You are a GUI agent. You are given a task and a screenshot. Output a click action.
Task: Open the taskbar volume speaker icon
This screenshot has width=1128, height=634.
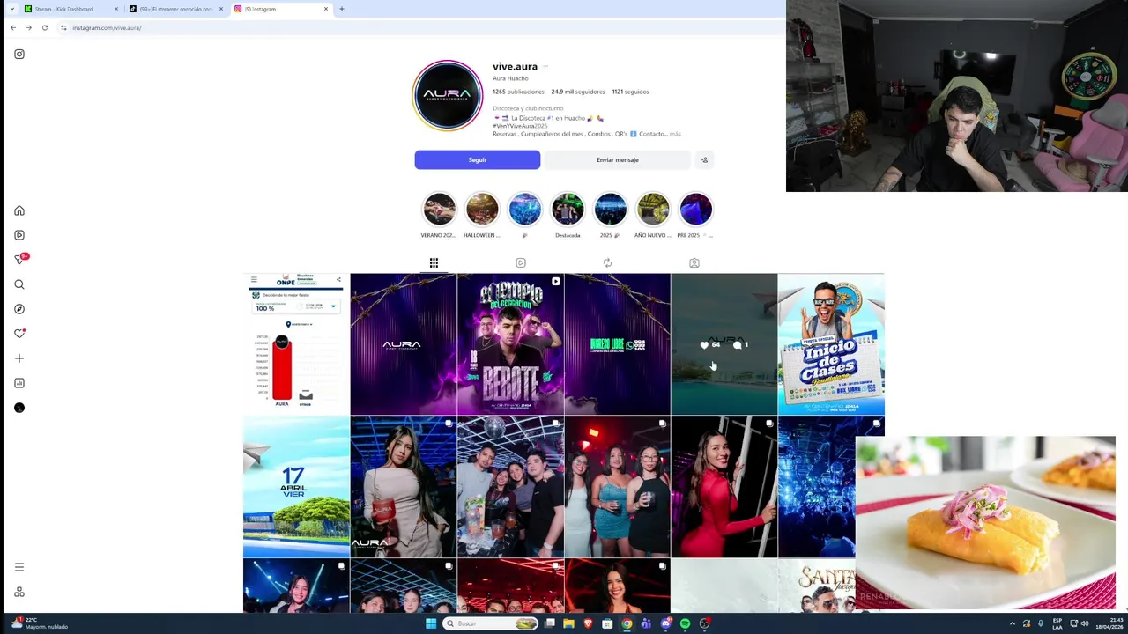1086,623
